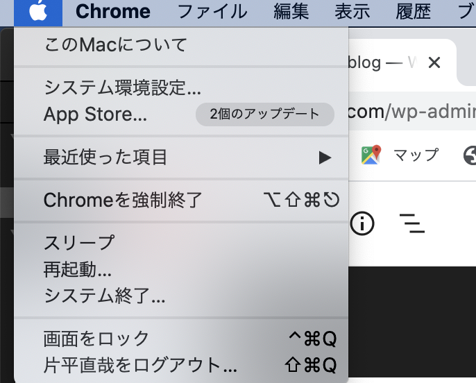Select スリープ
Image resolution: width=476 pixels, height=383 pixels.
(181, 242)
